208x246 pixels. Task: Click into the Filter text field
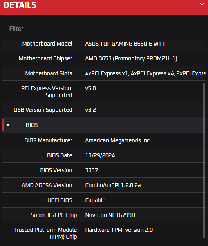(x=37, y=29)
